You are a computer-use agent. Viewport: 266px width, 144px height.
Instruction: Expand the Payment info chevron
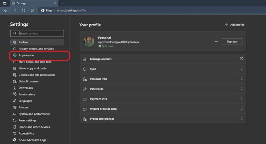coord(242,99)
